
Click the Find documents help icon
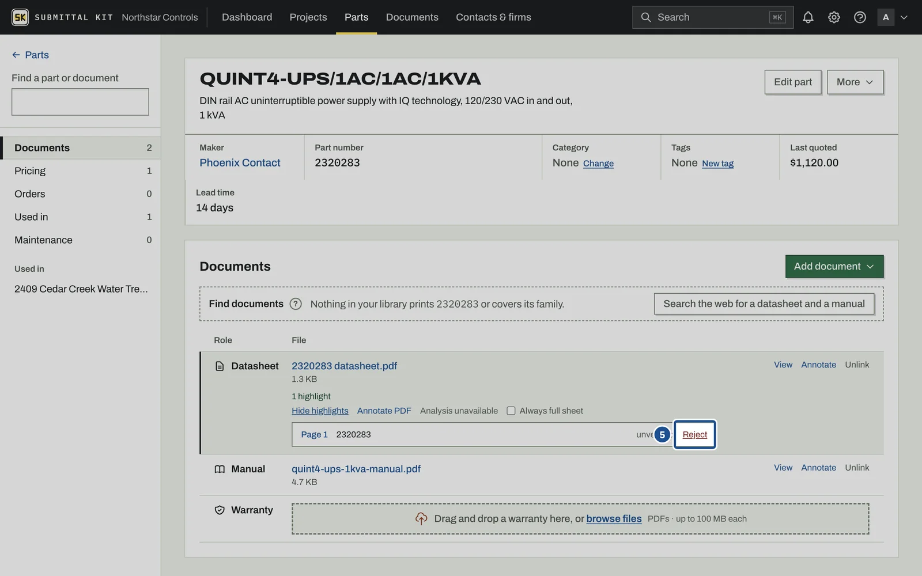click(296, 304)
